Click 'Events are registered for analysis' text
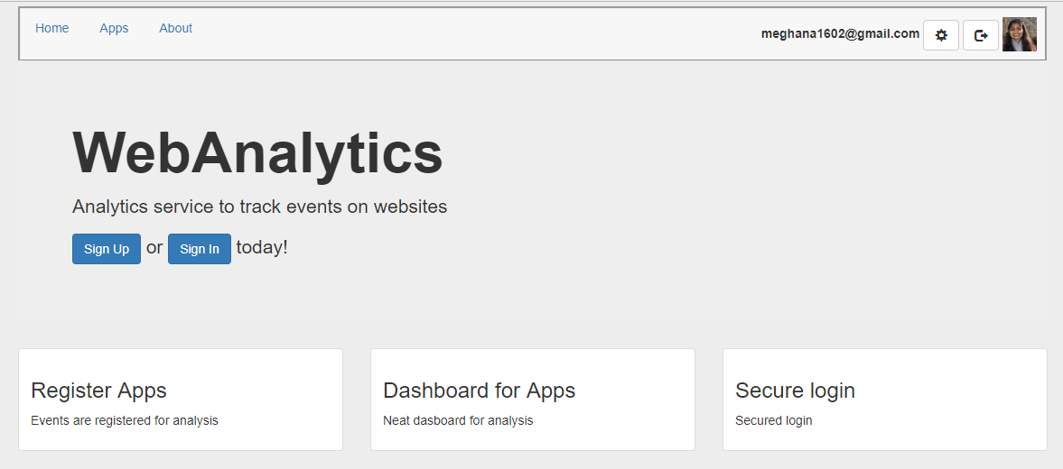The image size is (1063, 469). 125,420
